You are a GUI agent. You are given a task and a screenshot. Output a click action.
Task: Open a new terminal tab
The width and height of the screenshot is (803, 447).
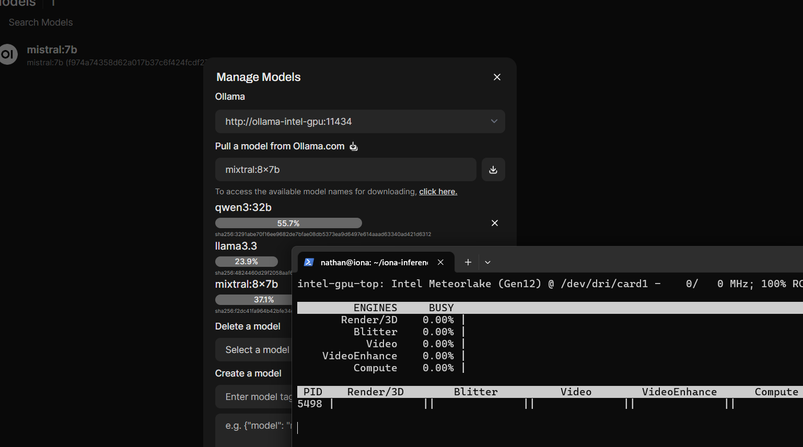[x=468, y=262]
